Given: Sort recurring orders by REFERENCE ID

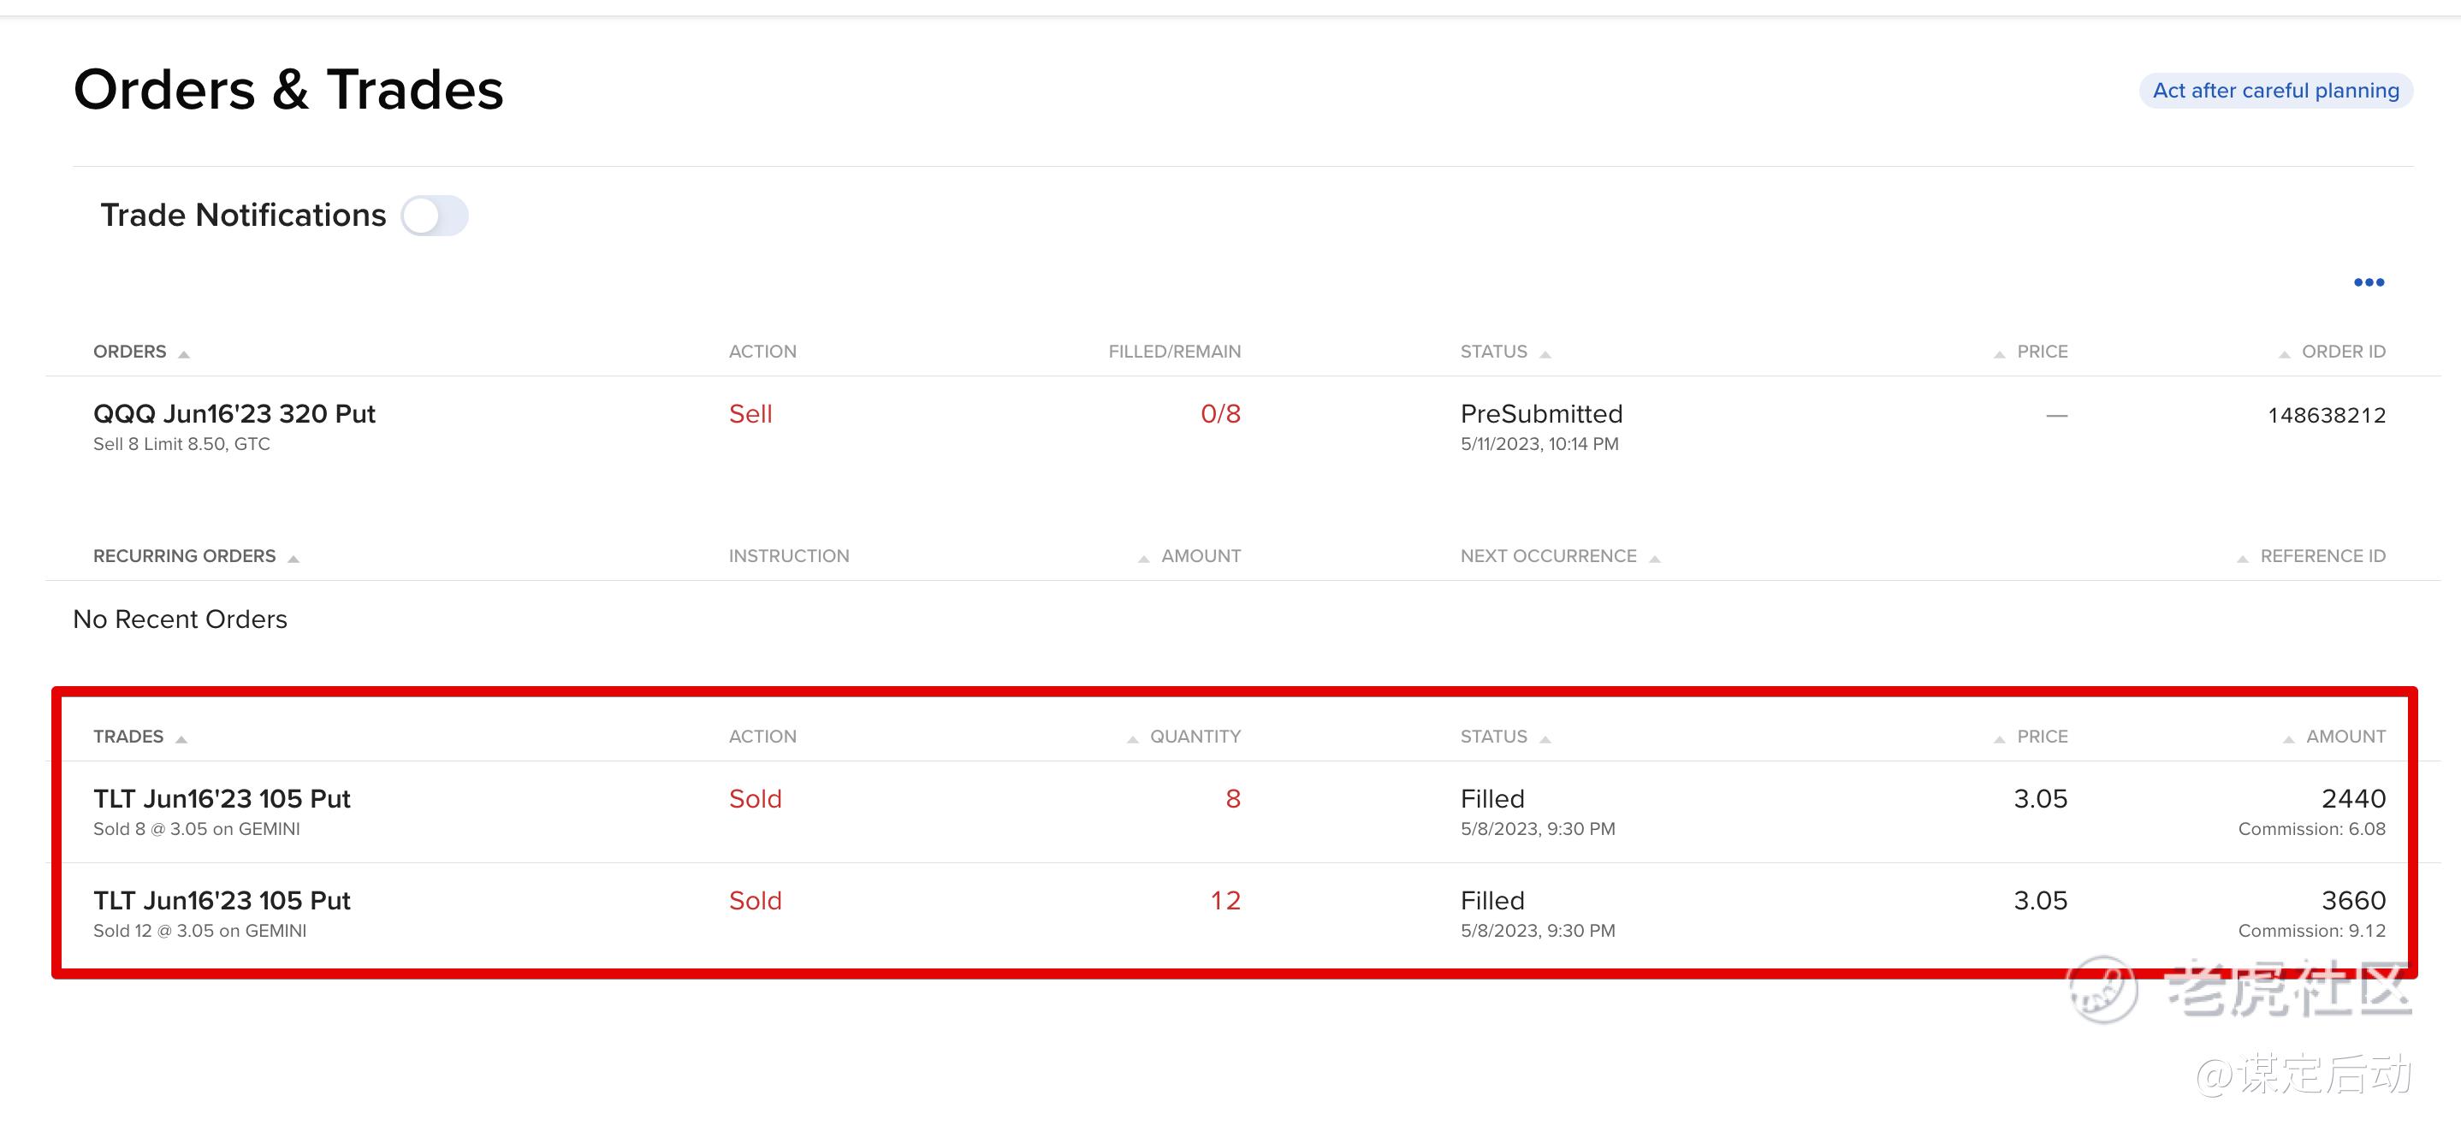Looking at the screenshot, I should pyautogui.click(x=2321, y=556).
